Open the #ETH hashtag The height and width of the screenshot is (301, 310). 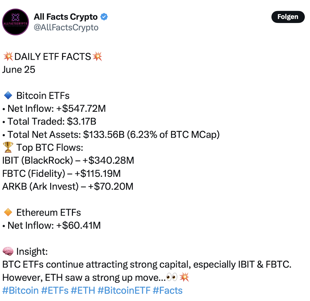click(83, 290)
